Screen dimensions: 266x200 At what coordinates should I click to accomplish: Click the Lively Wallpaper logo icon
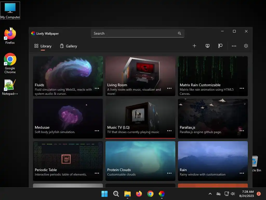pos(33,33)
